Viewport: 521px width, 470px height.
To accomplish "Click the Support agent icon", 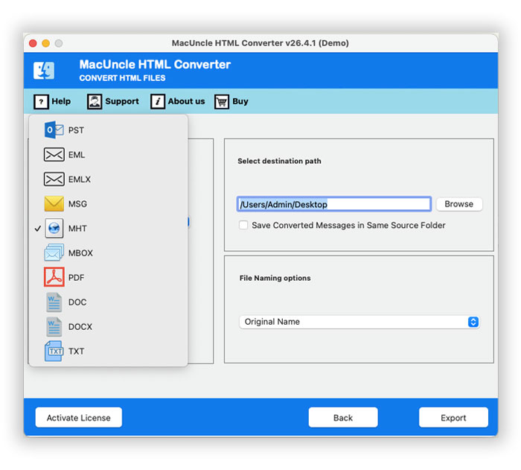I will (x=95, y=101).
